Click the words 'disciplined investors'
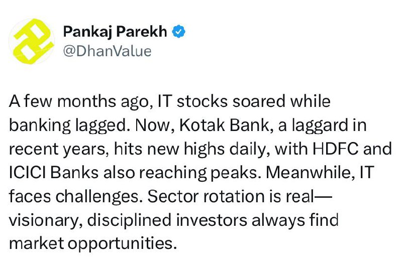 (167, 220)
